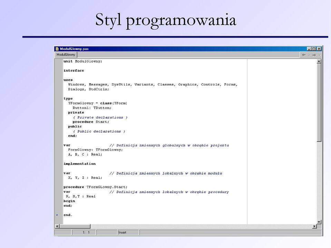
Task: Click the 'procedure Start;' line
Action: point(91,122)
